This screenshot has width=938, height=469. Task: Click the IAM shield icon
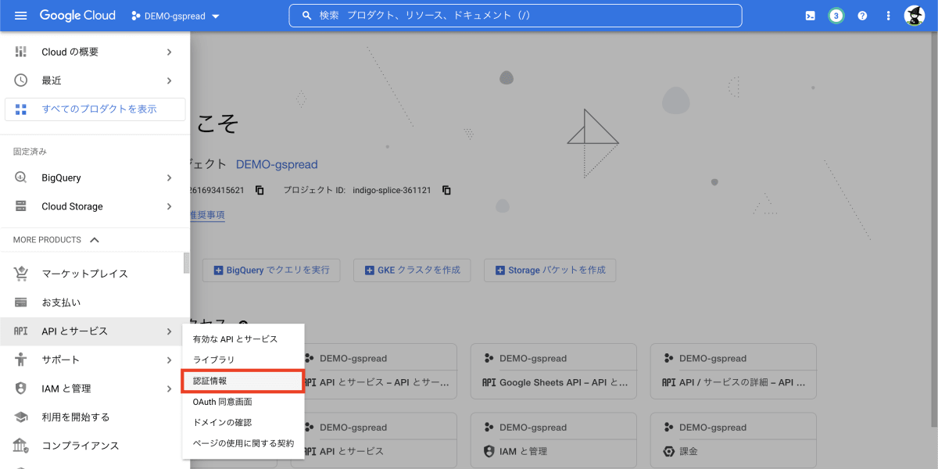[21, 388]
